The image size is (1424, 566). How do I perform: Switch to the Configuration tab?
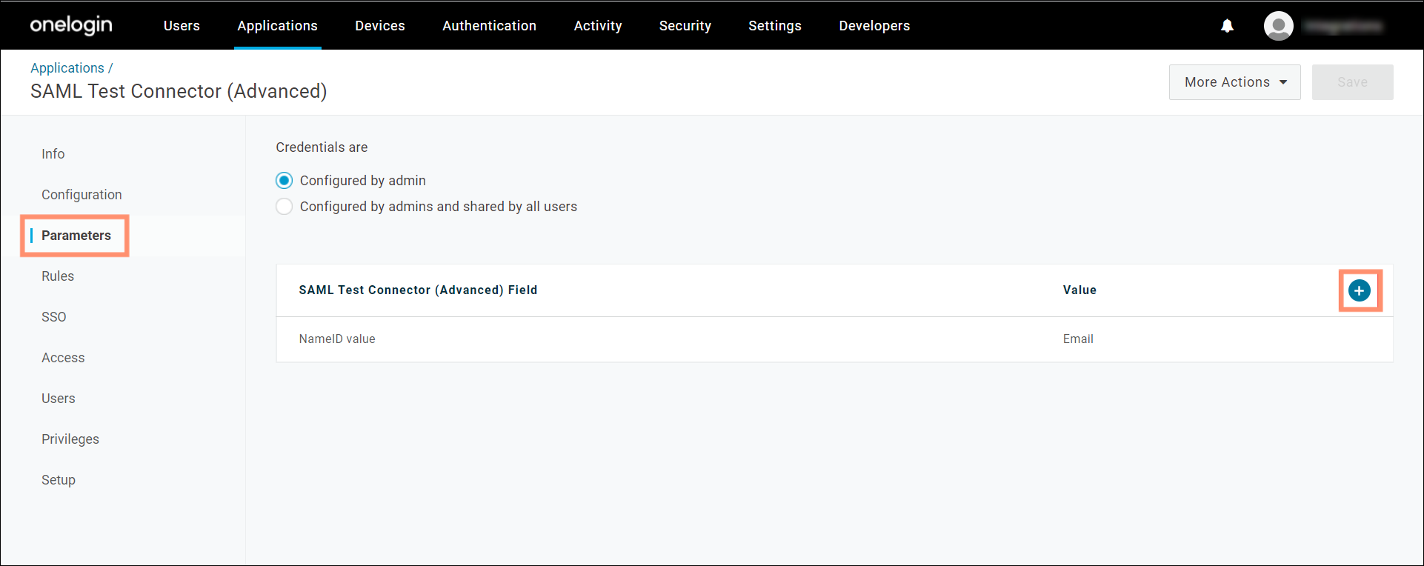pyautogui.click(x=81, y=195)
